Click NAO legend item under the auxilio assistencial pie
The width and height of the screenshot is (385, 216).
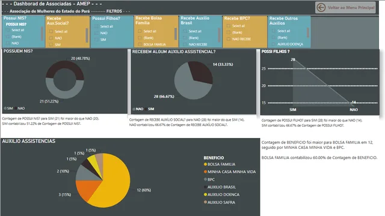138,109
